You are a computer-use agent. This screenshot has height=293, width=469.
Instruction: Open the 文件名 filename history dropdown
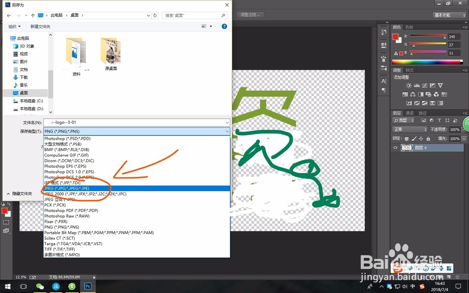tap(227, 122)
